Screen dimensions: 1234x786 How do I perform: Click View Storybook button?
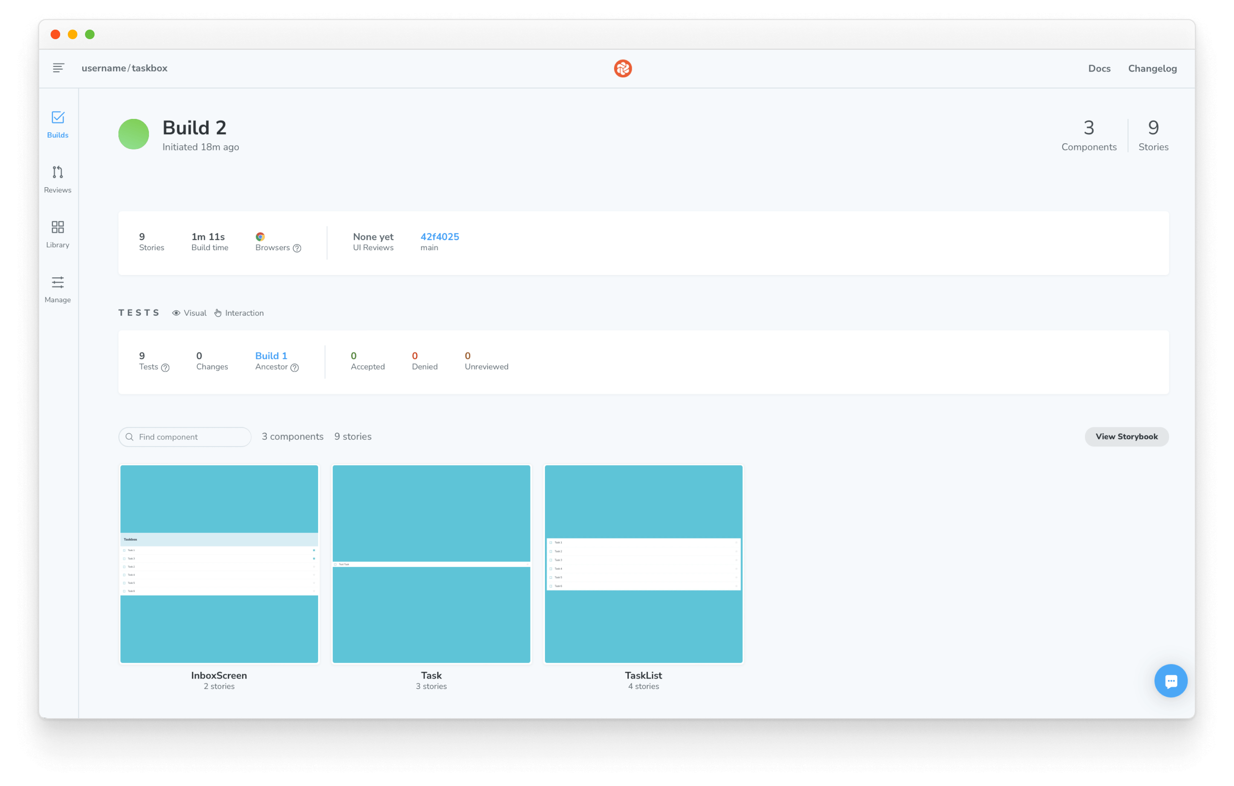(x=1127, y=436)
